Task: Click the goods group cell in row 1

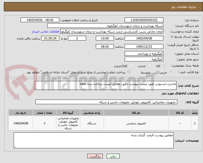Action: 68,123
